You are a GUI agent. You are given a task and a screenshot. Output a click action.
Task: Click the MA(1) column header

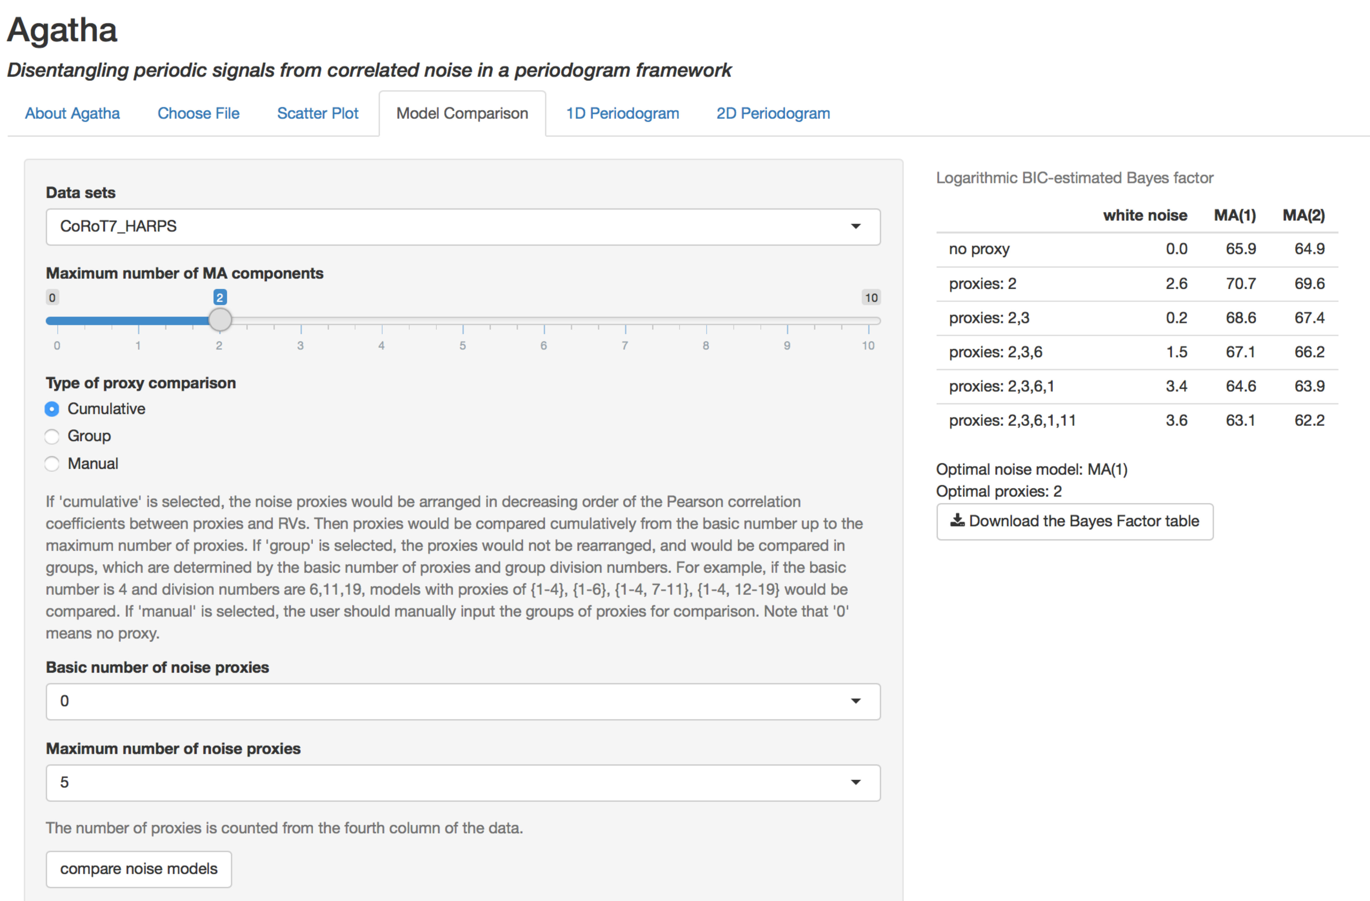1235,215
